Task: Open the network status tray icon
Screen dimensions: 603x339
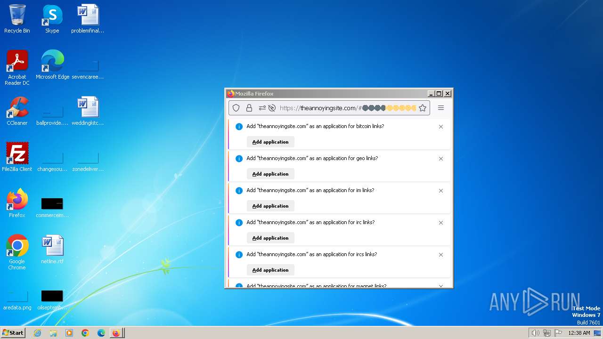Action: coord(547,333)
